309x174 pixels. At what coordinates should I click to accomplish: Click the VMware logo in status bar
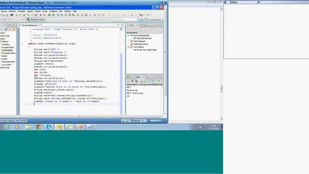pos(155,120)
